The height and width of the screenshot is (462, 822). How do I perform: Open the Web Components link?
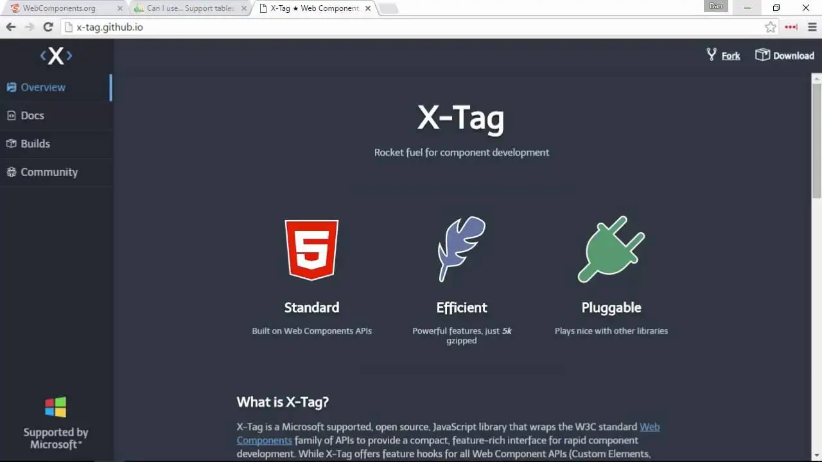click(x=448, y=434)
